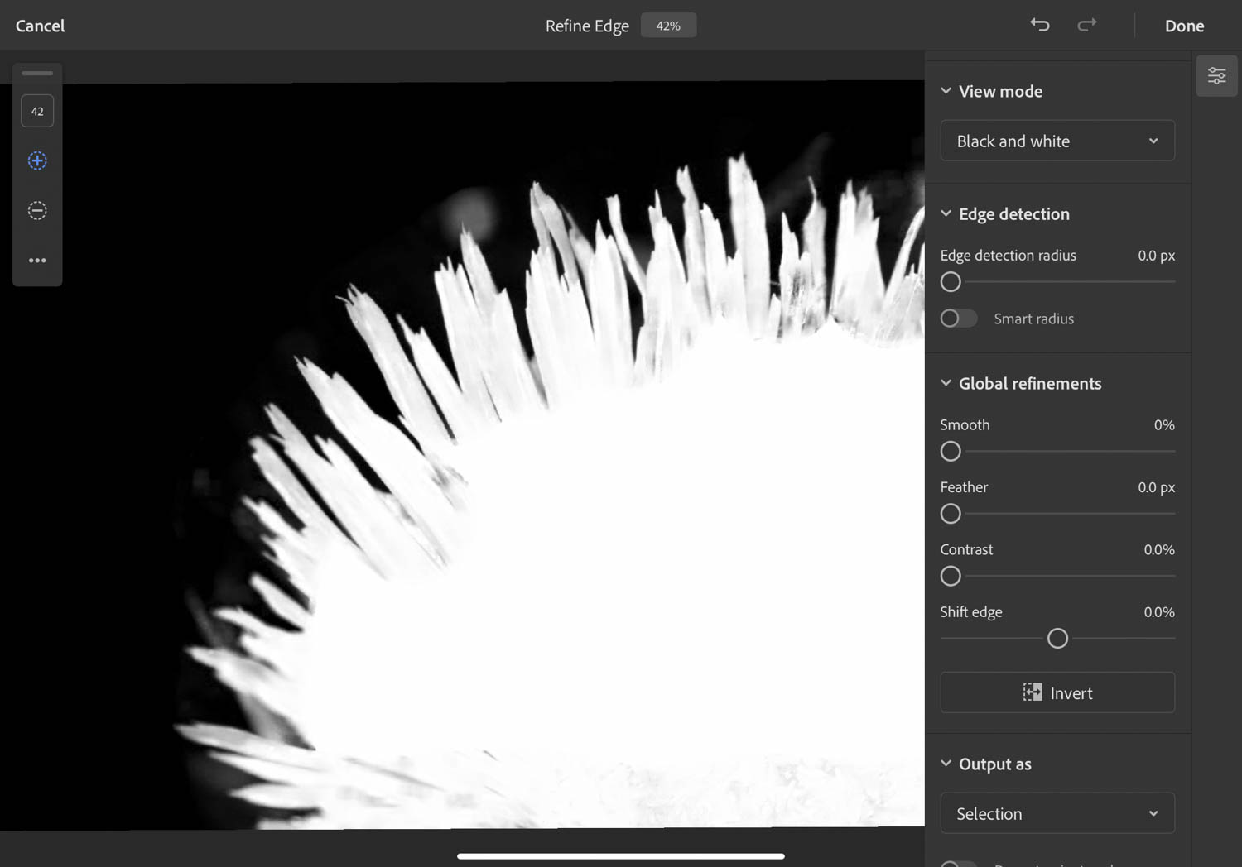Select the add-to-selection refine brush

37,160
